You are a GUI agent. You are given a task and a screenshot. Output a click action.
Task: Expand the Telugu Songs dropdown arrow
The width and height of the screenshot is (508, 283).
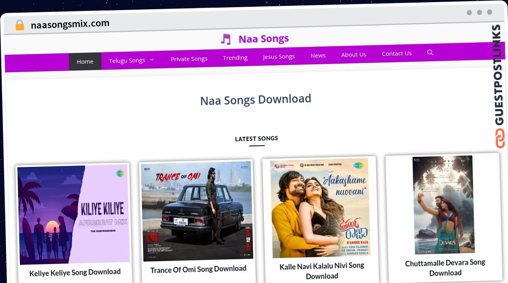[x=152, y=60]
